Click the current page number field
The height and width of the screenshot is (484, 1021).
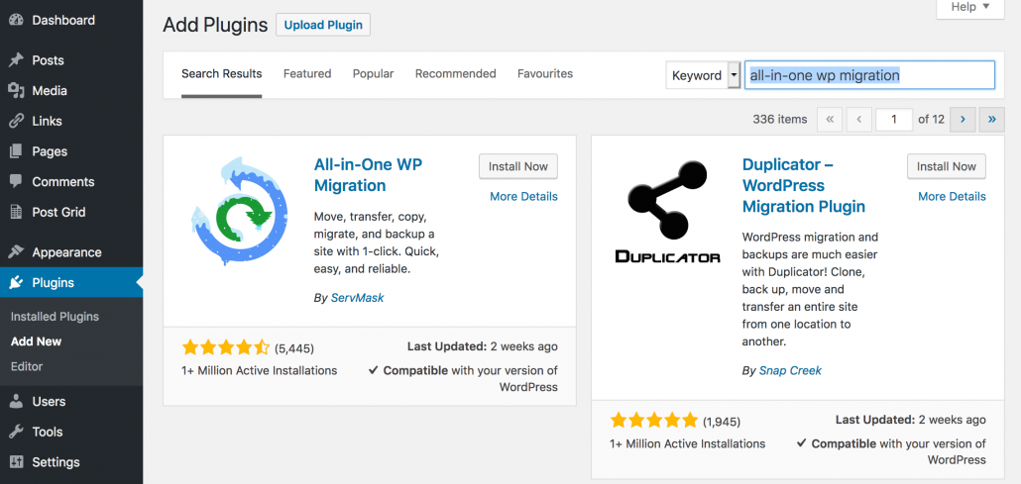tap(894, 120)
